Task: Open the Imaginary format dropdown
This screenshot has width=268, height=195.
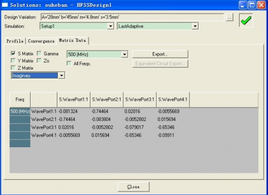Action: pyautogui.click(x=62, y=75)
